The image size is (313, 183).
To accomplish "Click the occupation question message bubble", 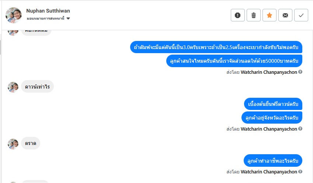I will (x=273, y=160).
